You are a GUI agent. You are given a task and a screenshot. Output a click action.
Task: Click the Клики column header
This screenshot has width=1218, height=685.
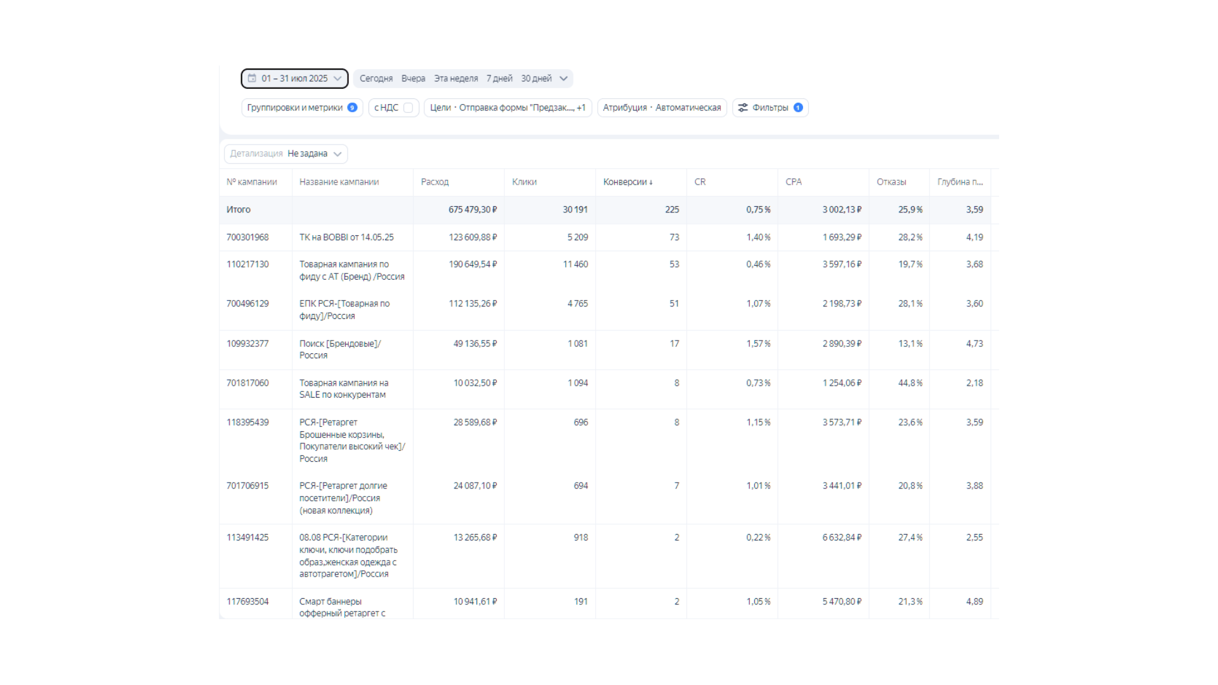tap(524, 182)
